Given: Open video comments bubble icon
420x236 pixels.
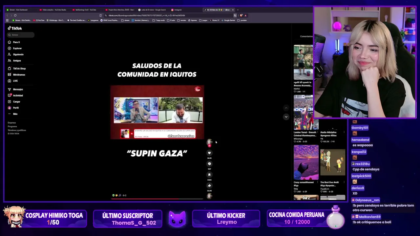Looking at the screenshot, I should click(x=209, y=164).
